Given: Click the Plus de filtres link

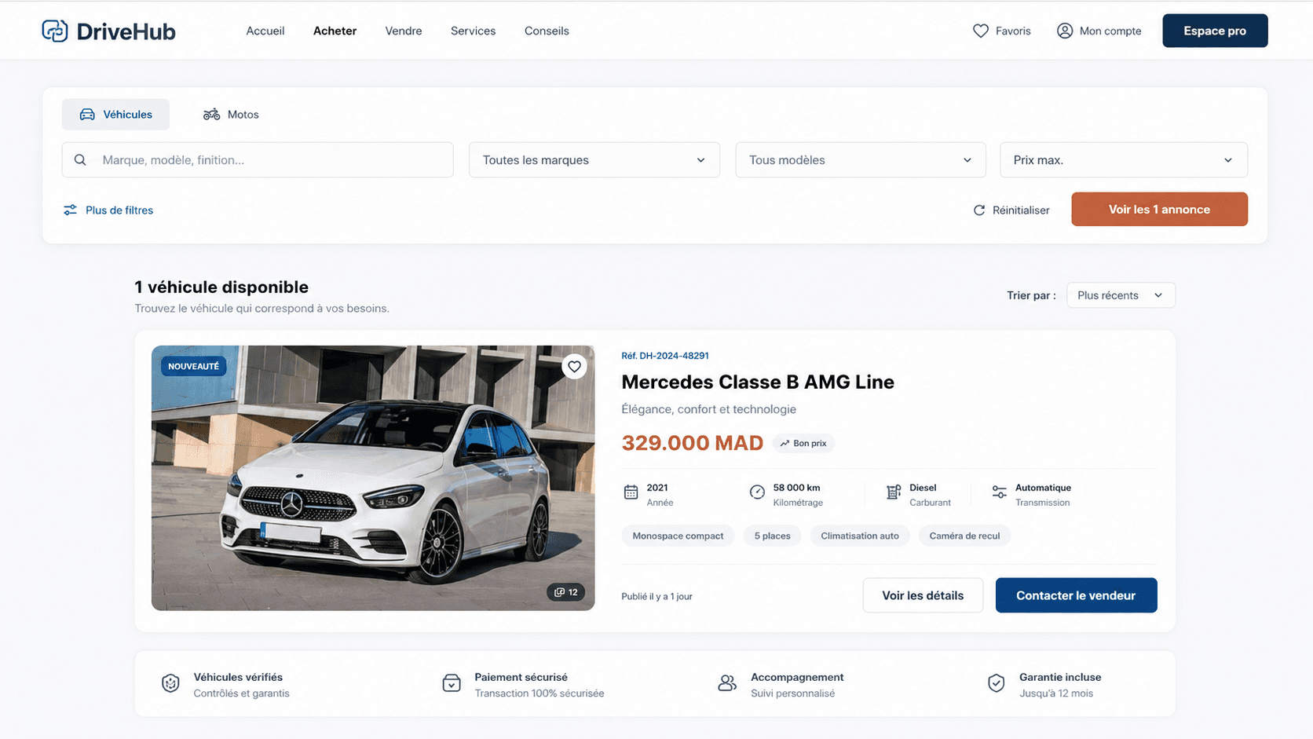Looking at the screenshot, I should tap(108, 210).
